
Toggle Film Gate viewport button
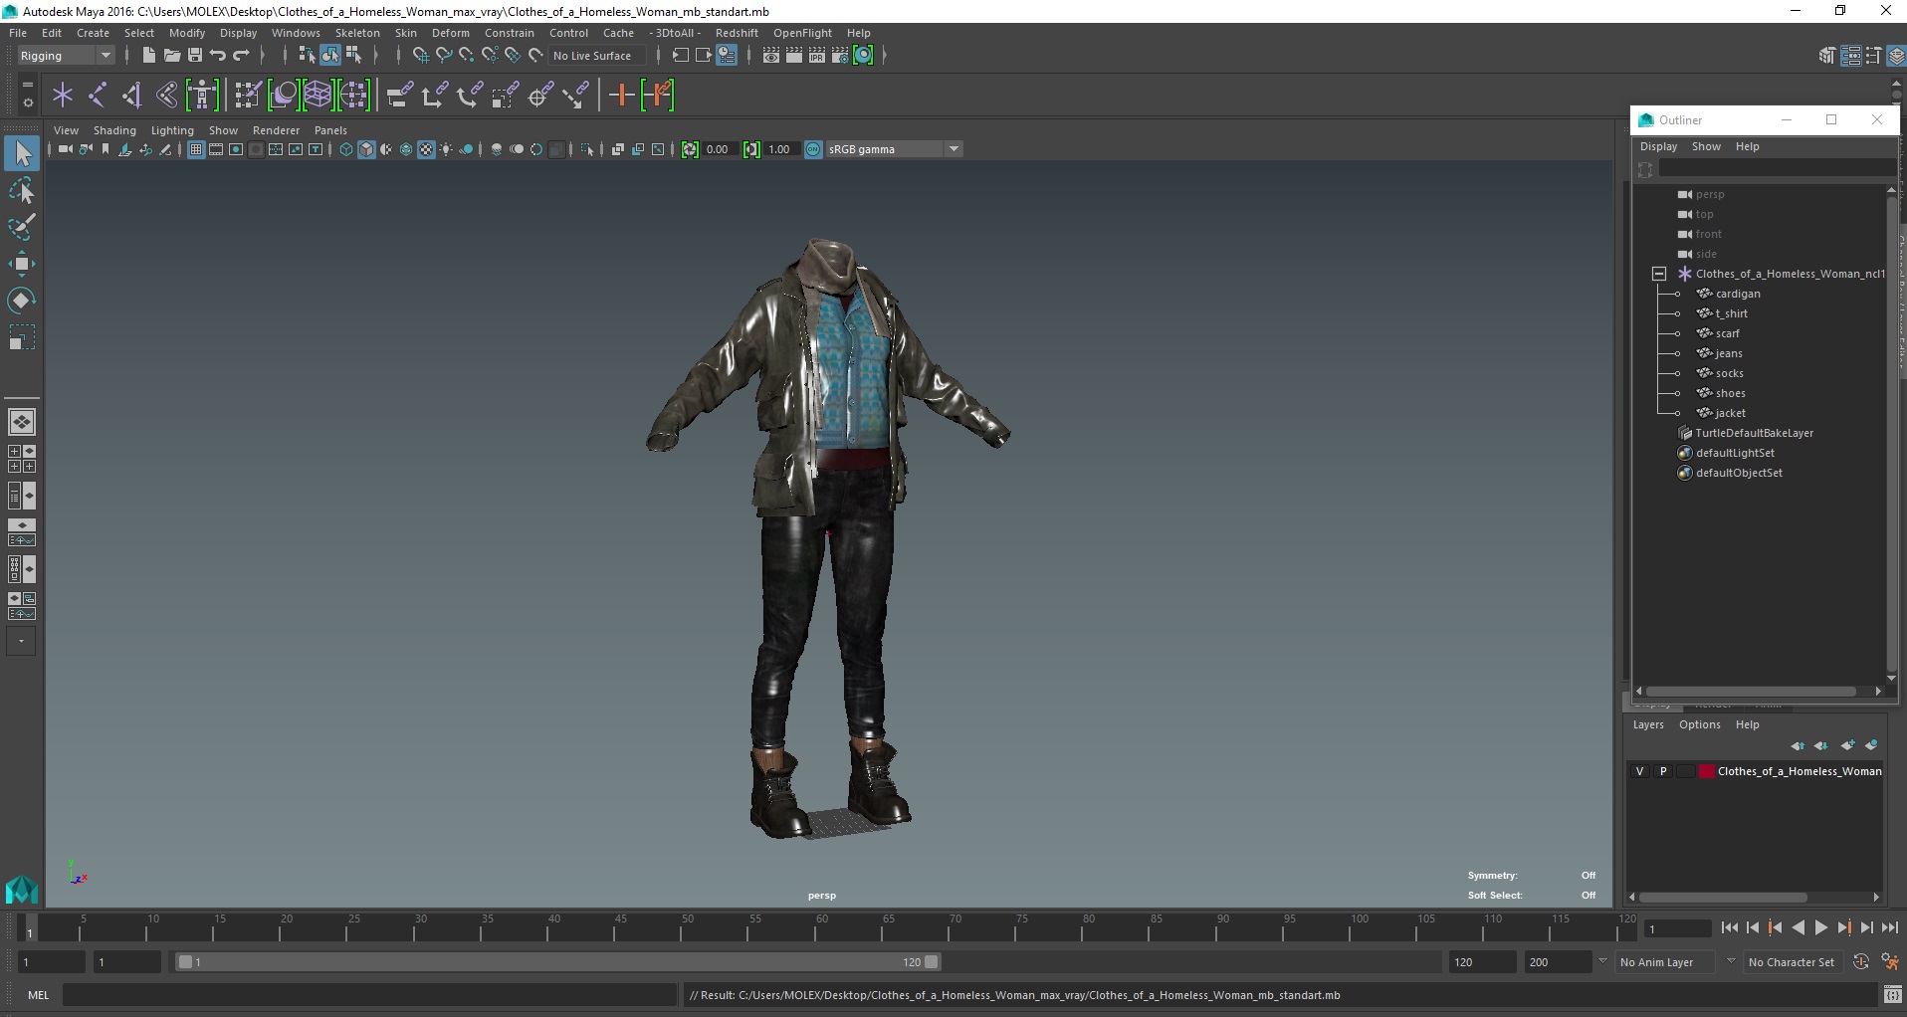pyautogui.click(x=216, y=149)
